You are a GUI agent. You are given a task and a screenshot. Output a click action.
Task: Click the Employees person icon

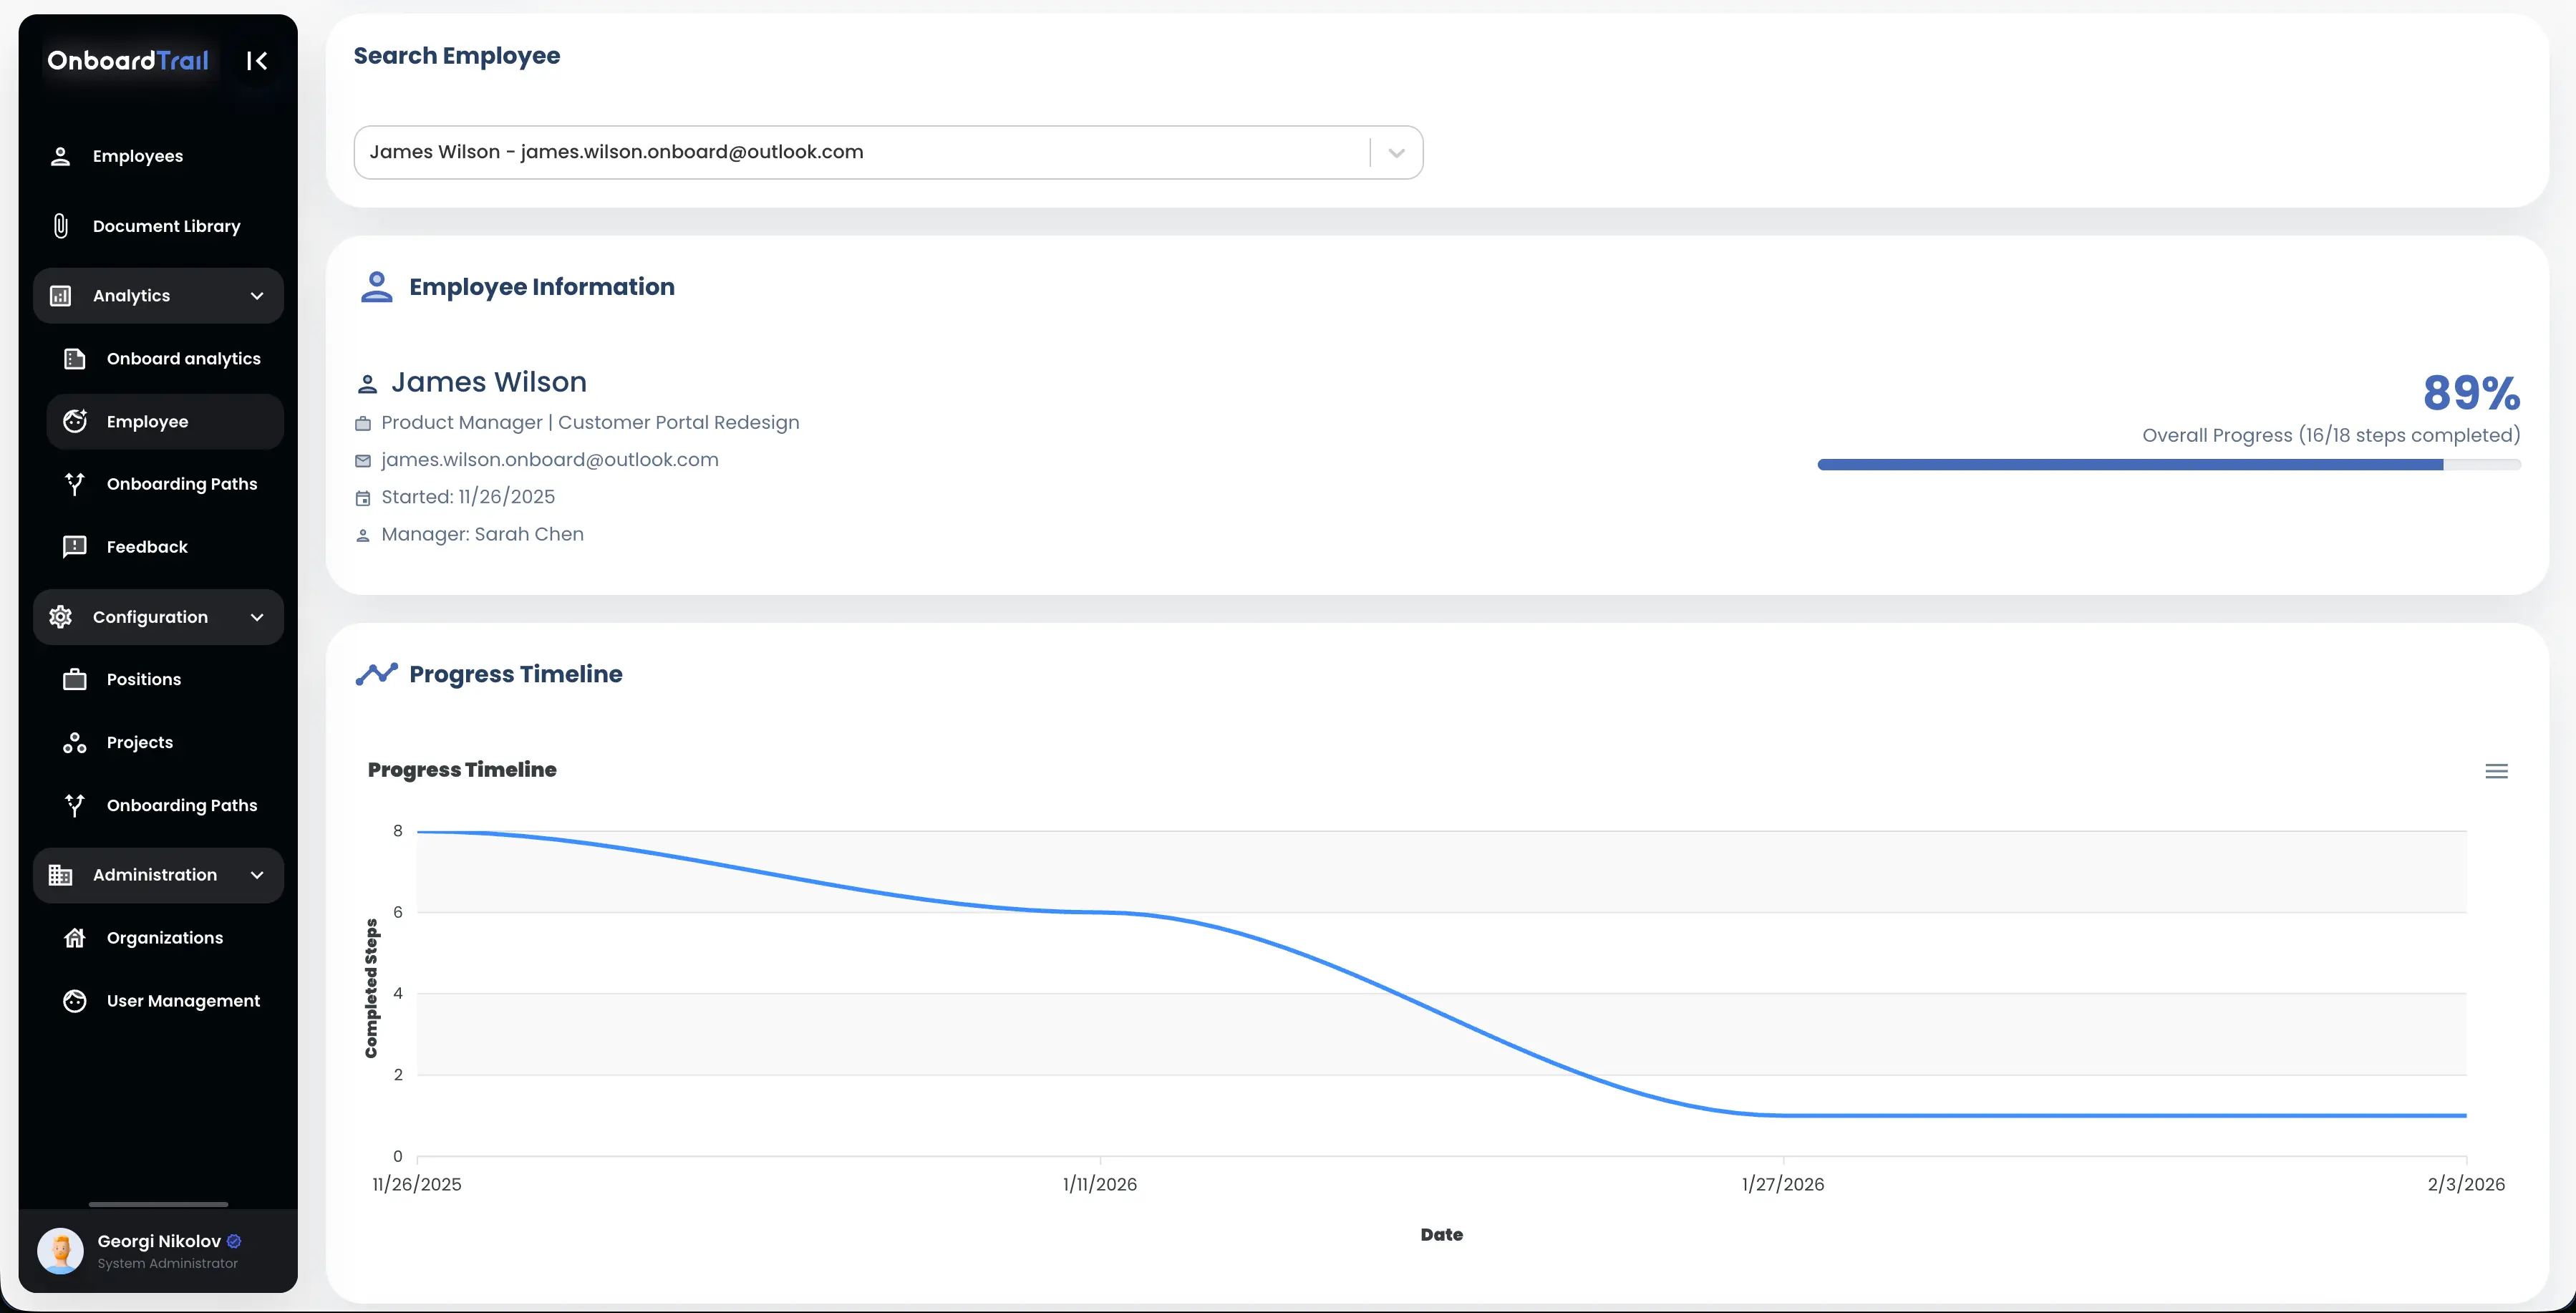pos(60,156)
